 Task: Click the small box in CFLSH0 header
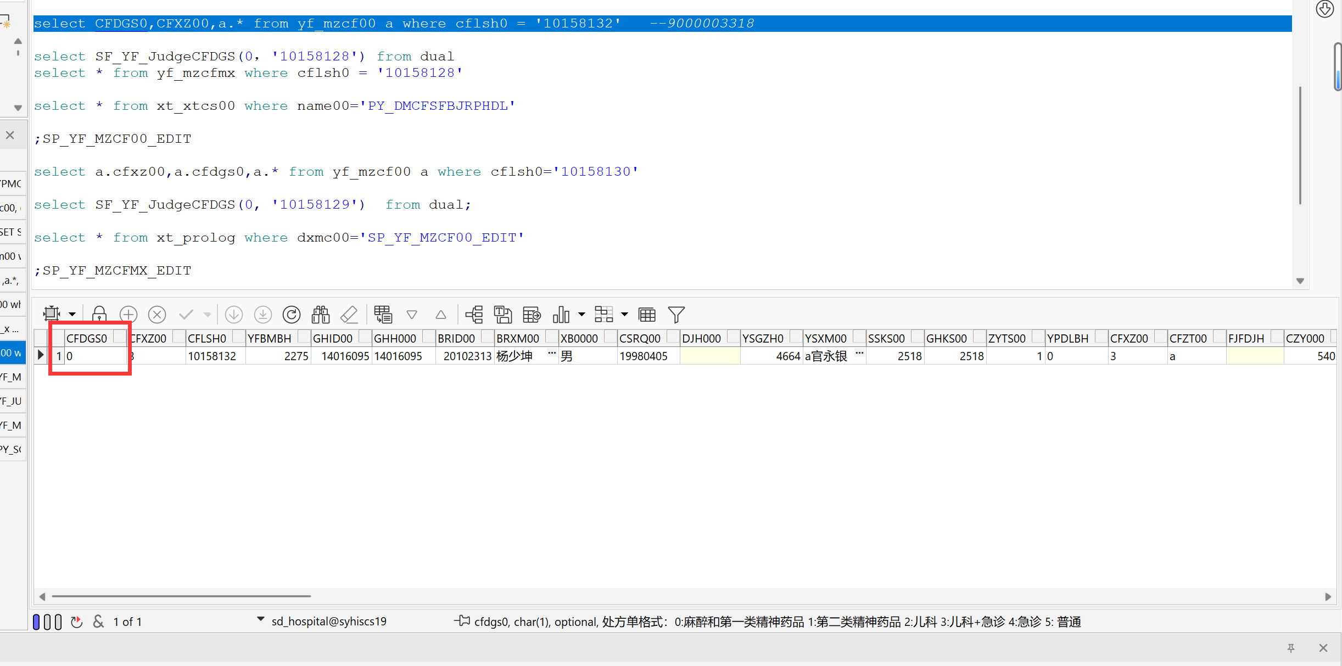tap(238, 337)
